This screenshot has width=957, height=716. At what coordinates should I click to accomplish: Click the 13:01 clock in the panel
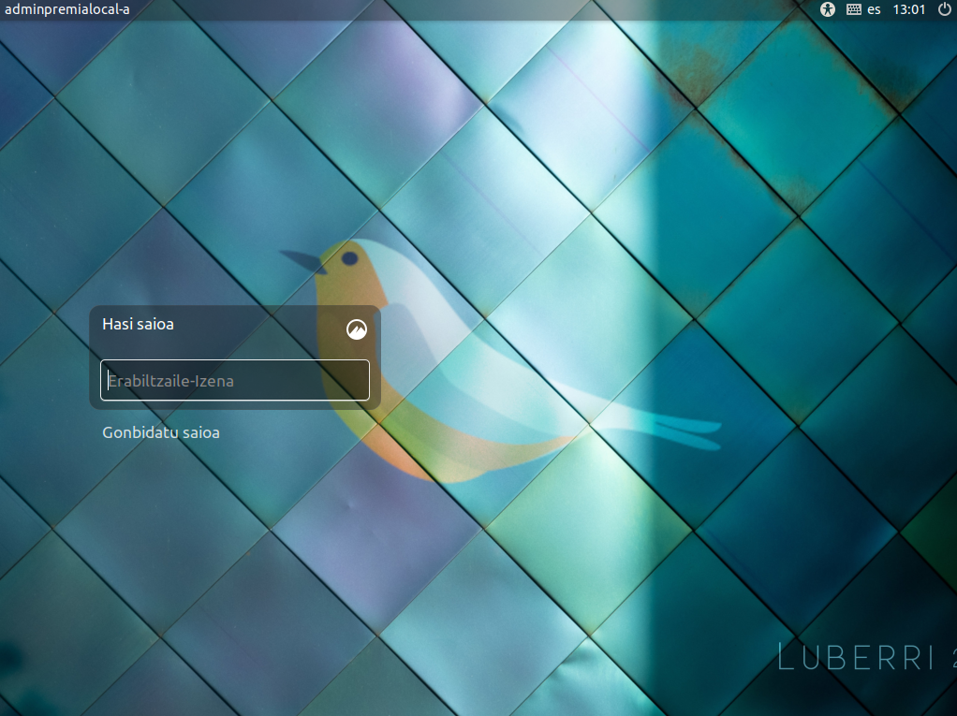[909, 9]
